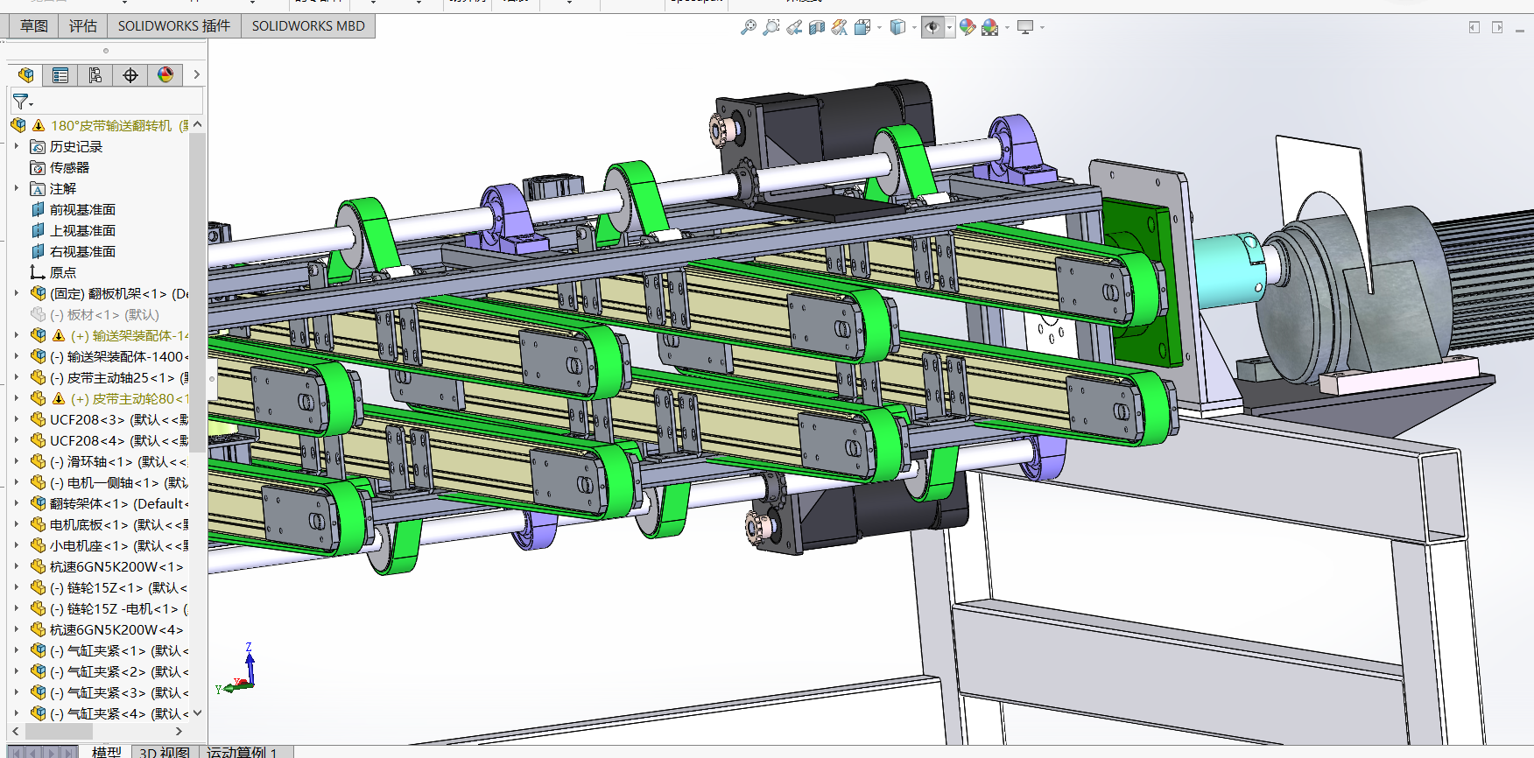Click the Zoom to Fit magnifier icon
The width and height of the screenshot is (1534, 758).
748,27
